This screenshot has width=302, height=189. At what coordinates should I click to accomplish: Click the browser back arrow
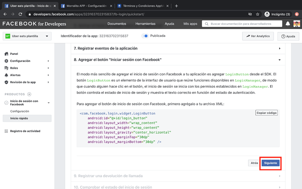pos(5,14)
